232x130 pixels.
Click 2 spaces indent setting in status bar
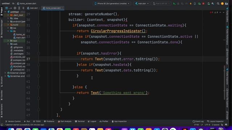pos(215,125)
